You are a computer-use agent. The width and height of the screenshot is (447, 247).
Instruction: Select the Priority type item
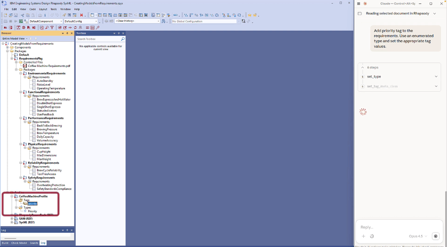[x=33, y=211]
